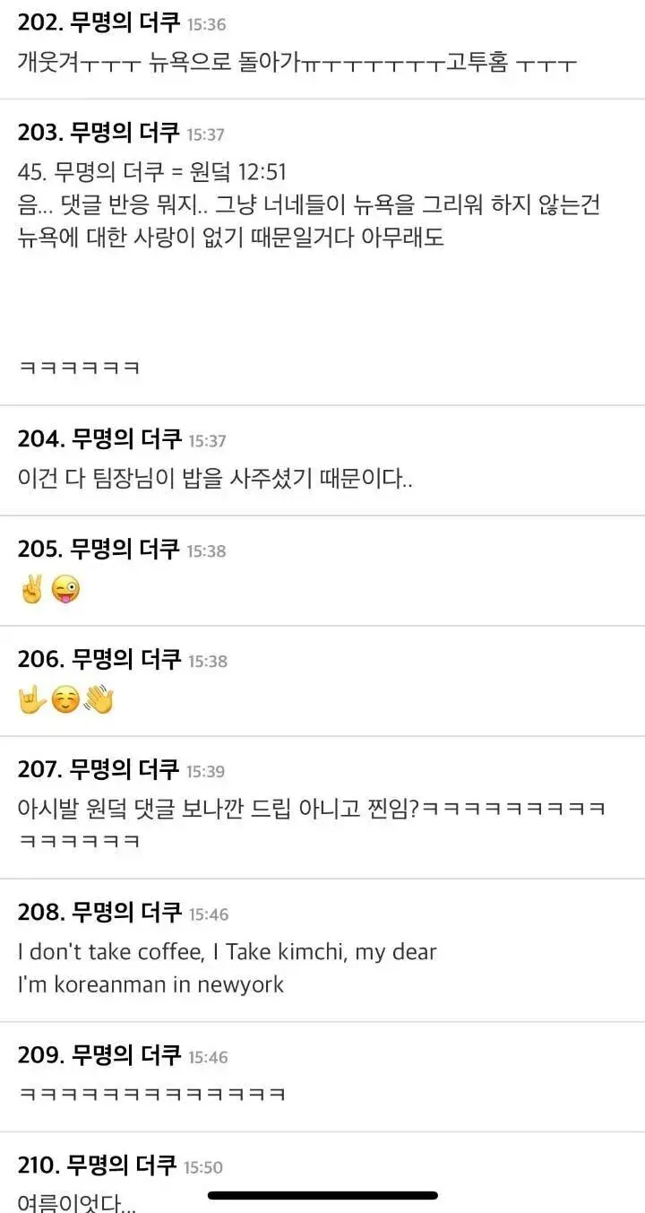645x1213 pixels.
Task: Tap the 15:46 timestamp on comment 209
Action: point(208,1058)
